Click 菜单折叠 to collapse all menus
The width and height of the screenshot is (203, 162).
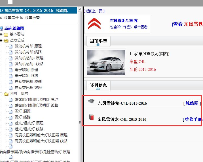pyautogui.click(x=32, y=17)
